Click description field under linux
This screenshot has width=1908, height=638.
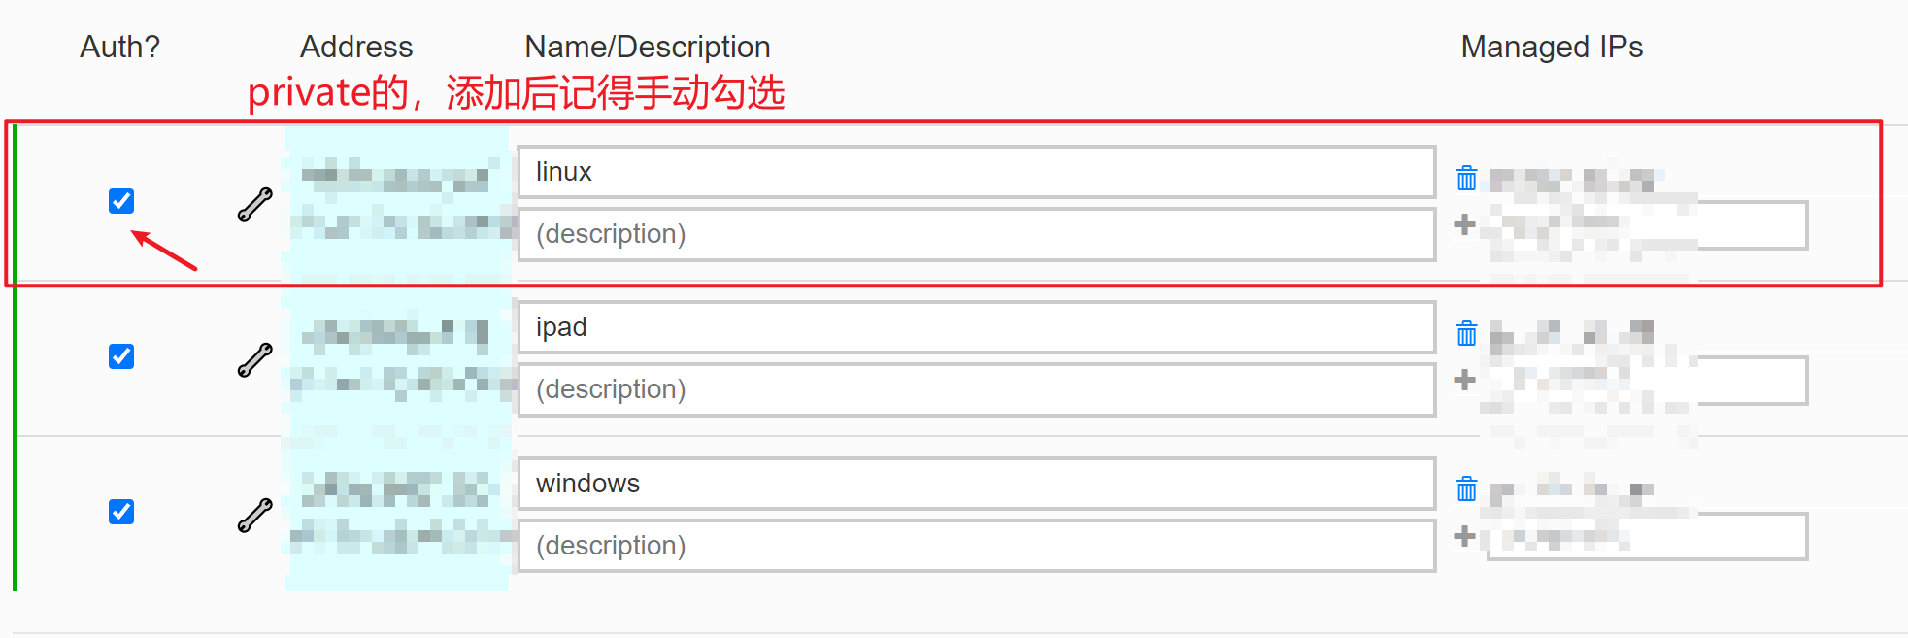click(976, 234)
